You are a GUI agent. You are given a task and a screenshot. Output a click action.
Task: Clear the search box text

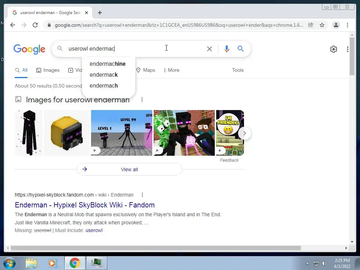click(210, 49)
